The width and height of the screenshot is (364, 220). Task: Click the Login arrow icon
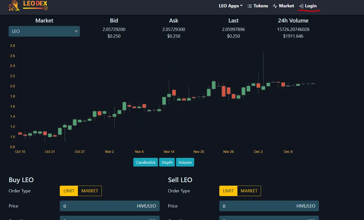pos(301,6)
